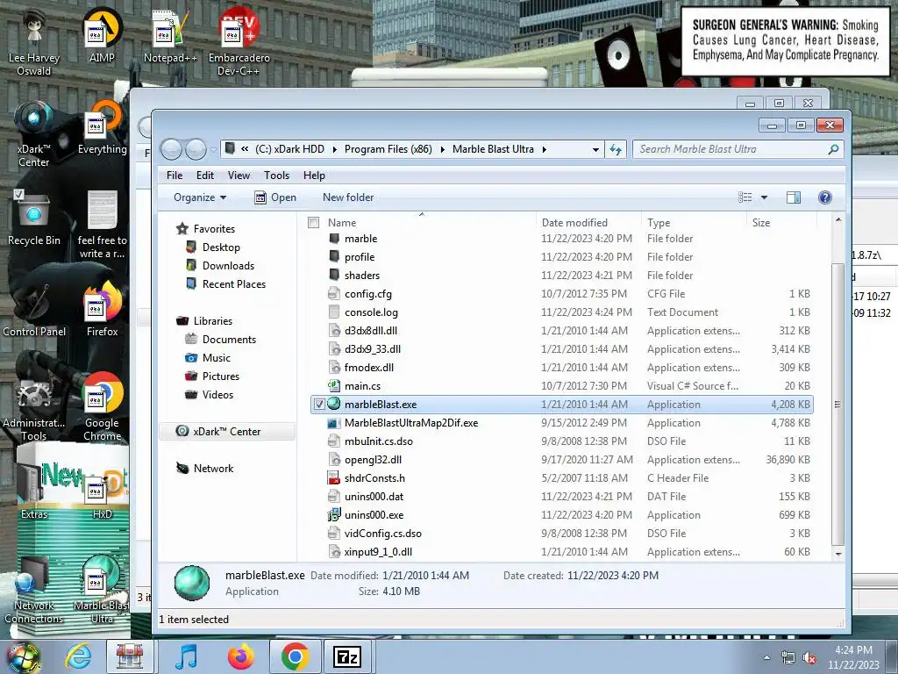Expand the arrow after (C:) xDark HDD

tap(334, 149)
